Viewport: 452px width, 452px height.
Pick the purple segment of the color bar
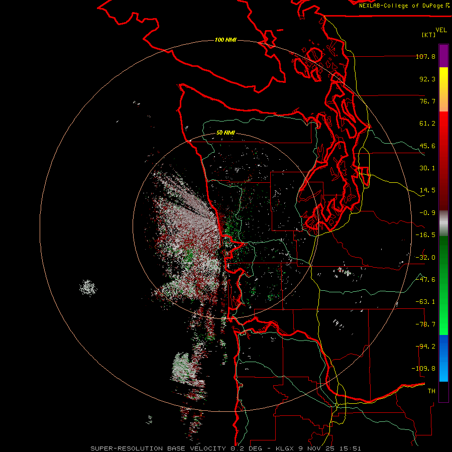point(443,56)
